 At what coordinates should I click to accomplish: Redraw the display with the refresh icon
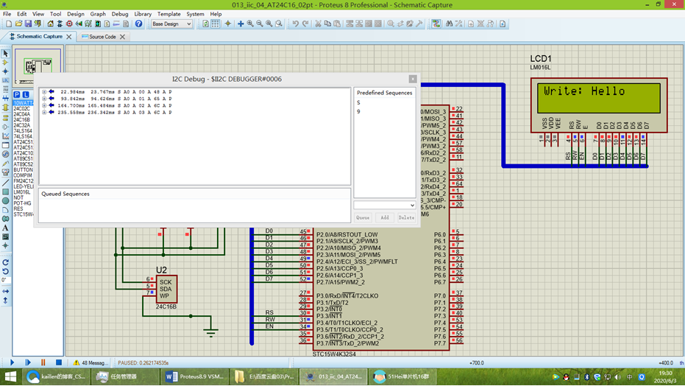point(206,24)
